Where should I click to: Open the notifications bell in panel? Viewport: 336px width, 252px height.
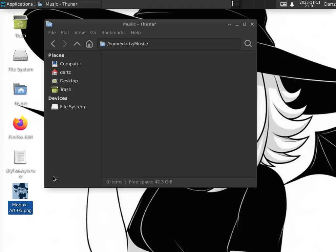tap(292, 4)
